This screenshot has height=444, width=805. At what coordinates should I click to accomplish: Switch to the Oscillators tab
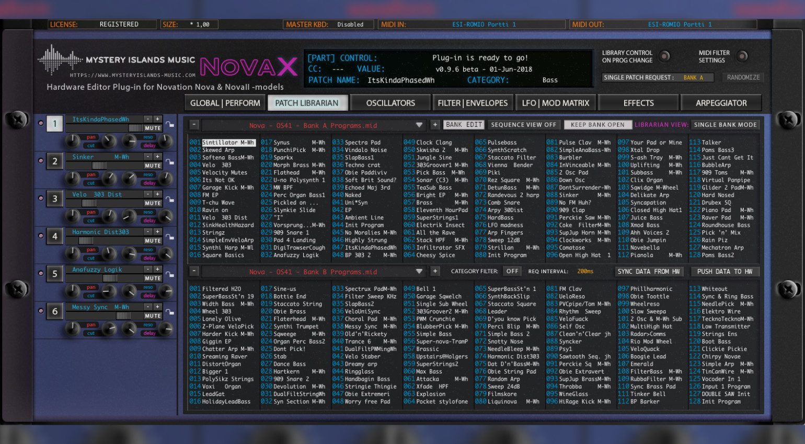[390, 103]
